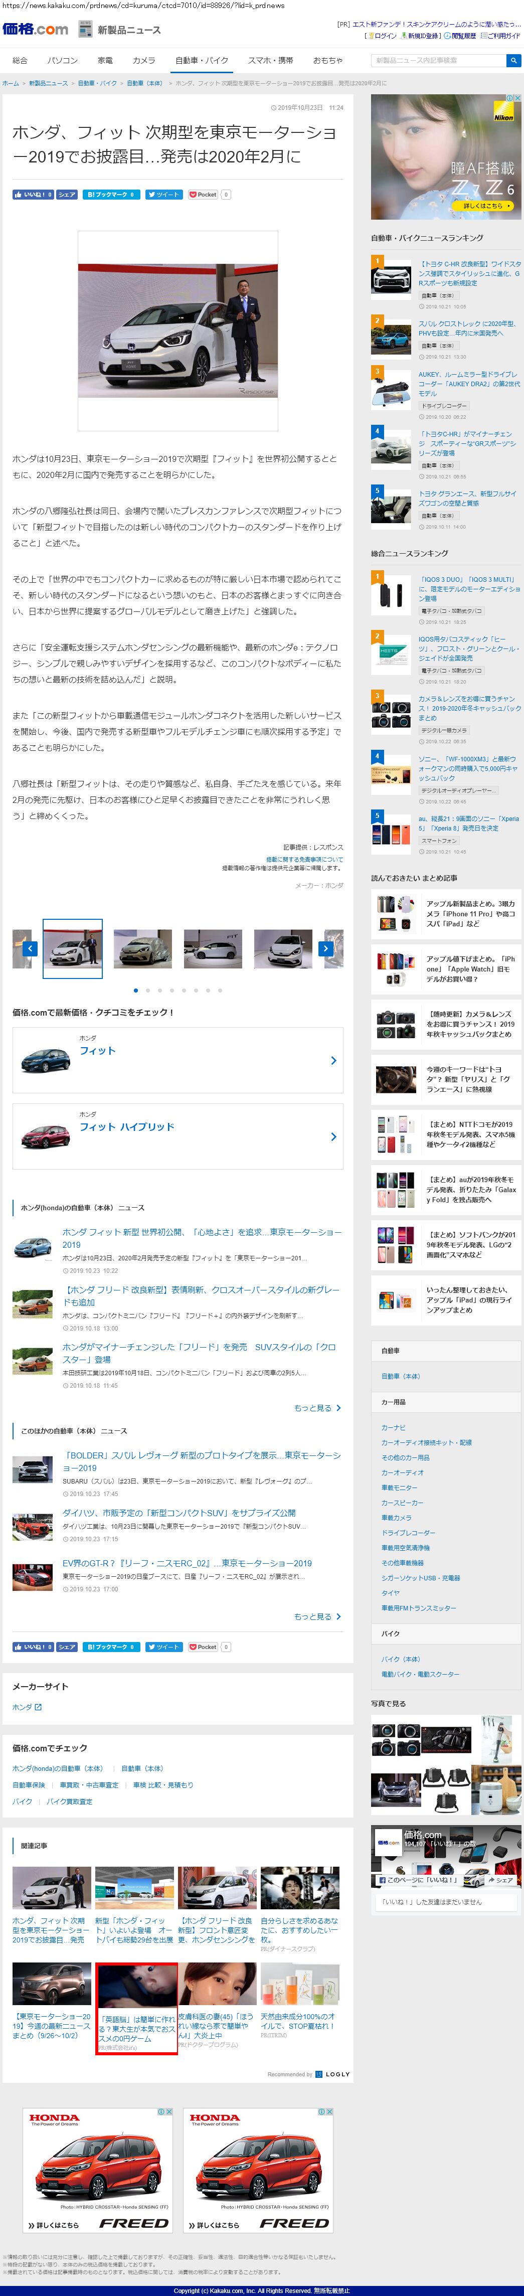The image size is (524, 2296).
Task: Click the chevron on the フィット ハイブリッド card
Action: pos(333,1136)
